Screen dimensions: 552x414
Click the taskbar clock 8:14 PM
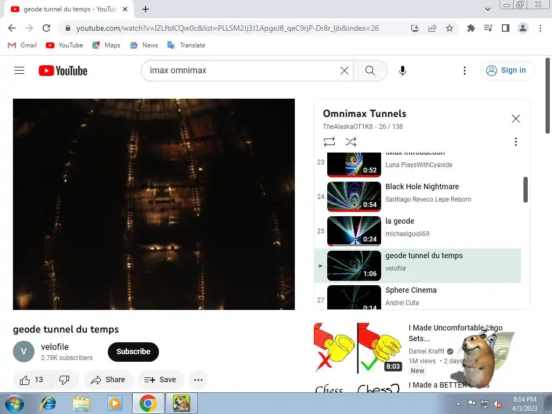(x=525, y=403)
